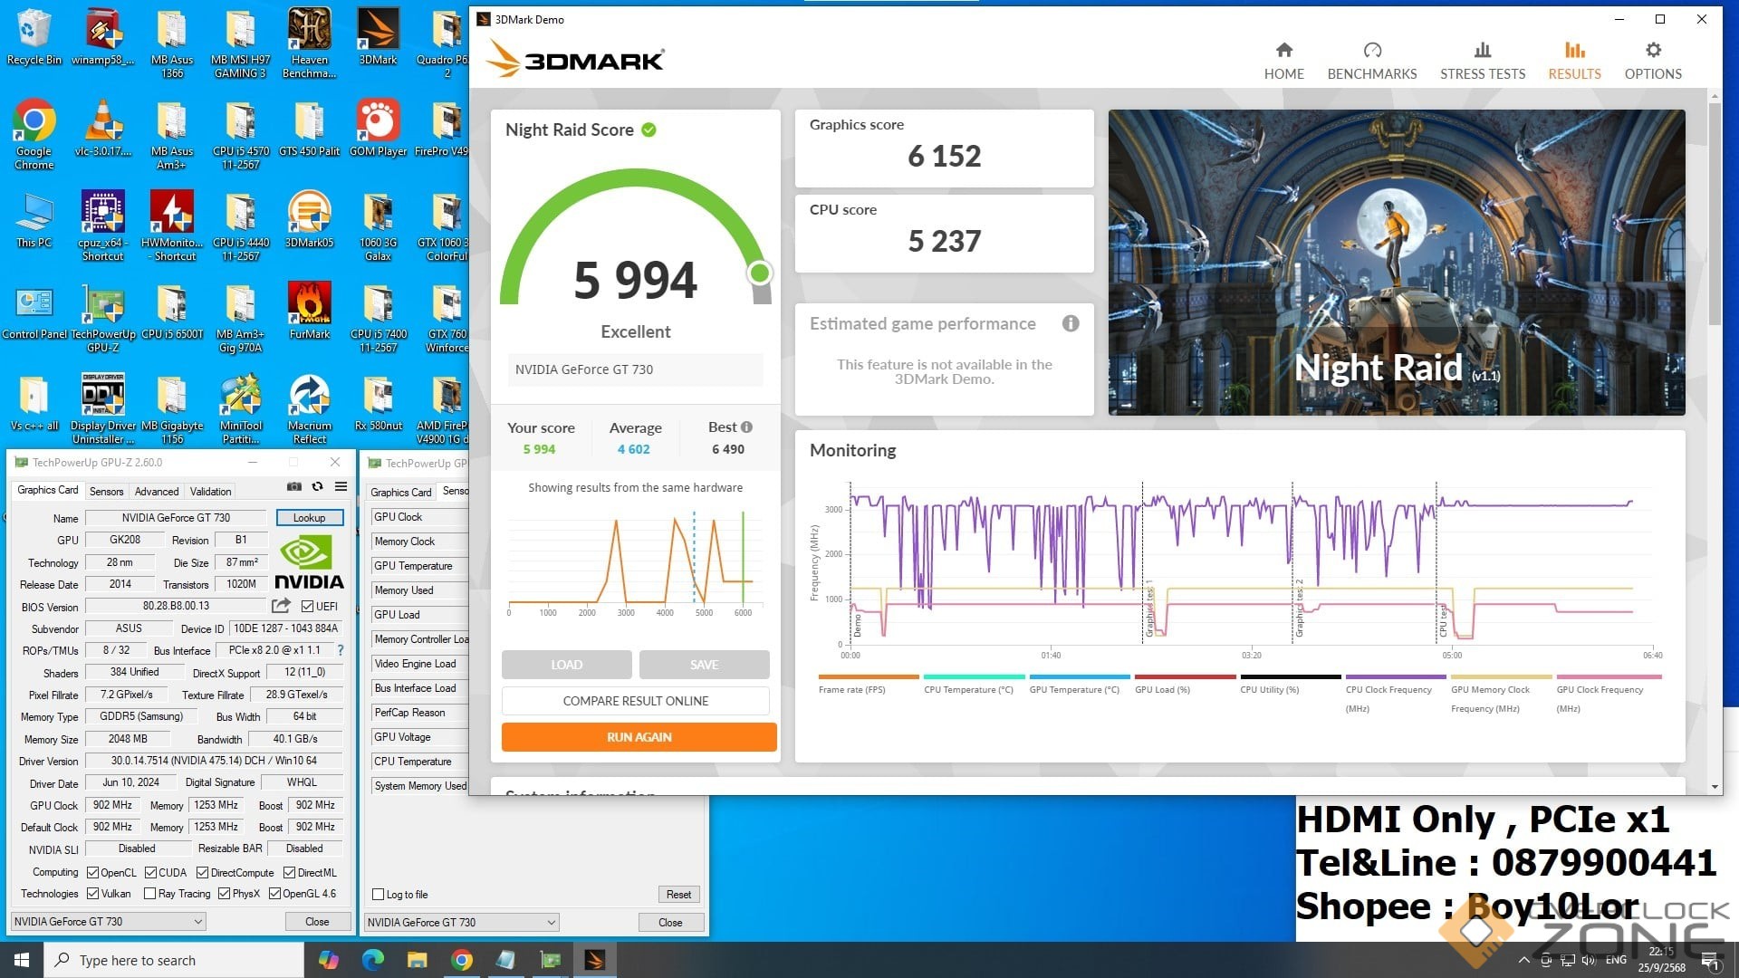
Task: Toggle the Ray Tracing checkbox
Action: pyautogui.click(x=150, y=894)
